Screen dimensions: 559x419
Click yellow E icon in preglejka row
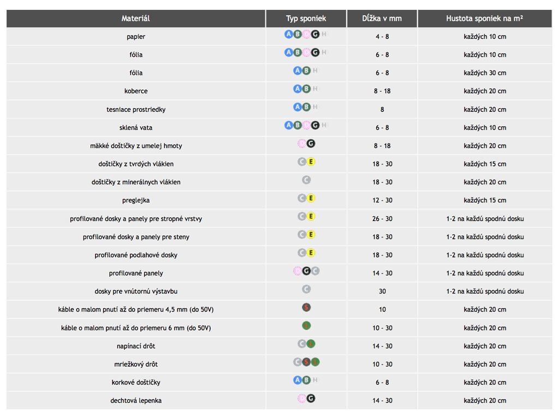311,198
